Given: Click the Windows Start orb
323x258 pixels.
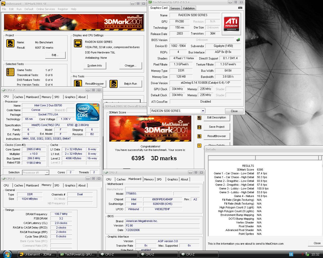Looking at the screenshot, I should pos(7,254).
